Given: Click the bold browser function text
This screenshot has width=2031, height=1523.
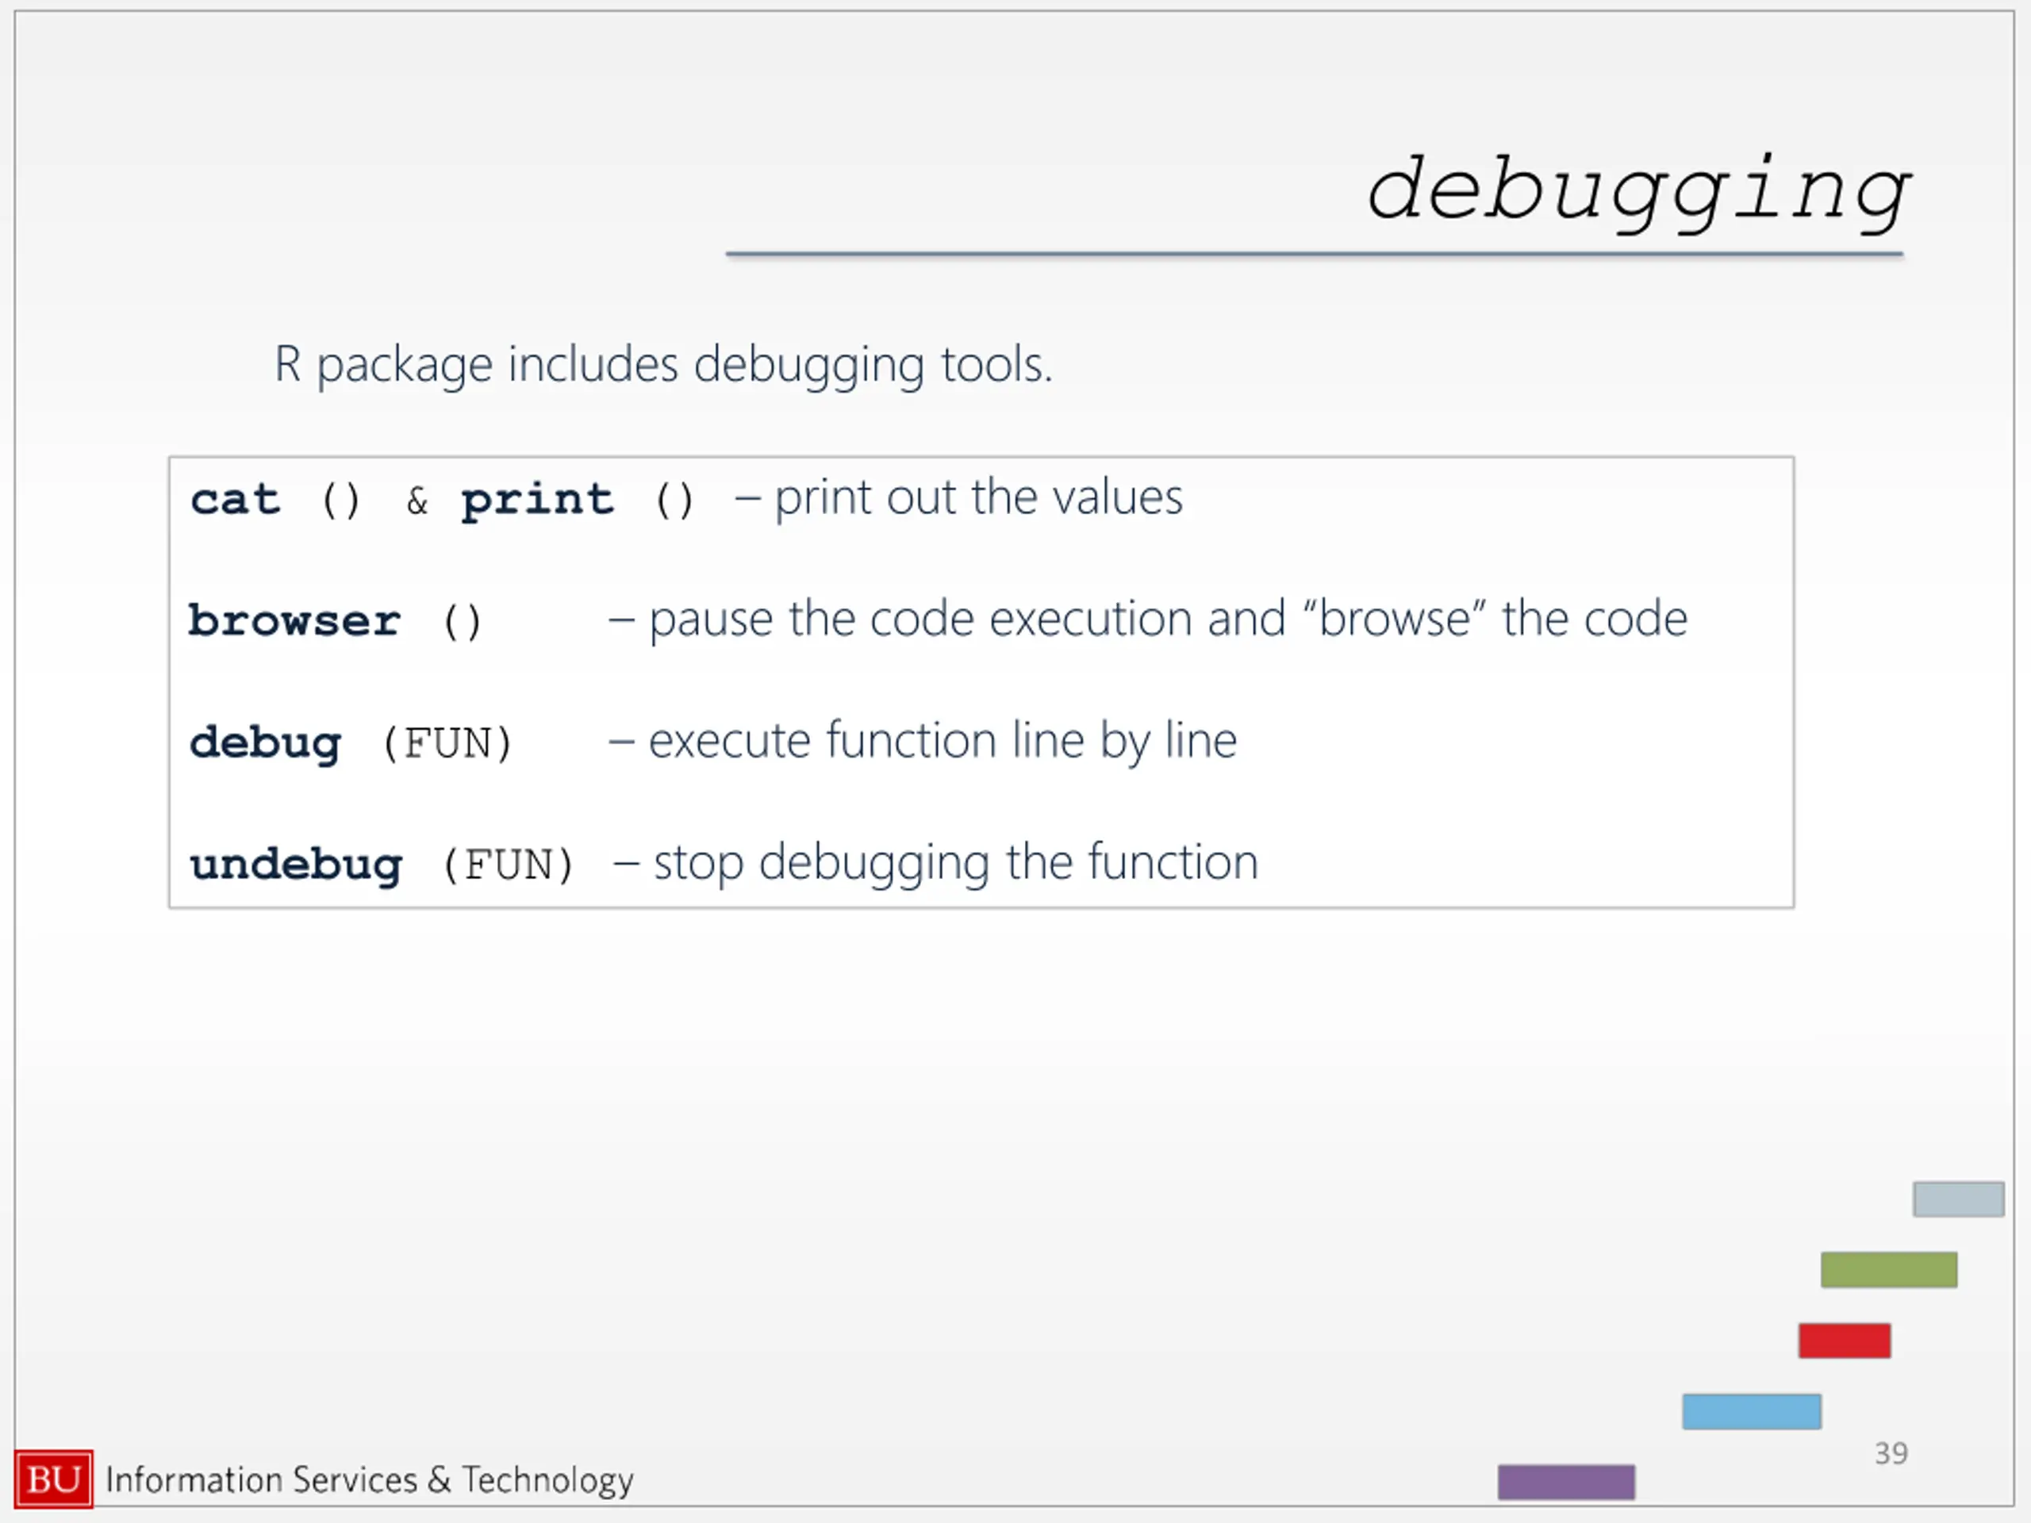Looking at the screenshot, I should tap(294, 622).
